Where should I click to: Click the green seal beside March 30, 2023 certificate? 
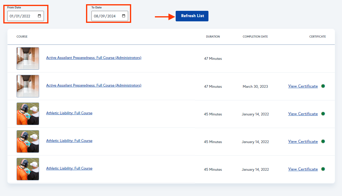323,86
